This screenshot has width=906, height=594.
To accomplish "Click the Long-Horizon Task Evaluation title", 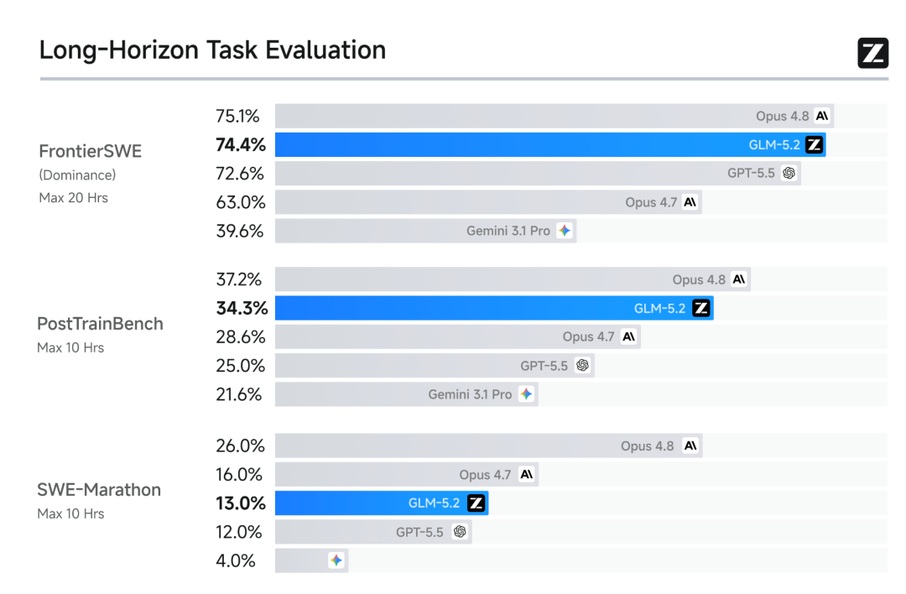I will (212, 50).
